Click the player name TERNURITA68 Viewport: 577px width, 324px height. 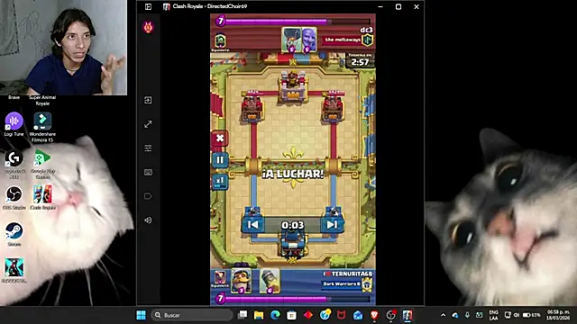(352, 274)
